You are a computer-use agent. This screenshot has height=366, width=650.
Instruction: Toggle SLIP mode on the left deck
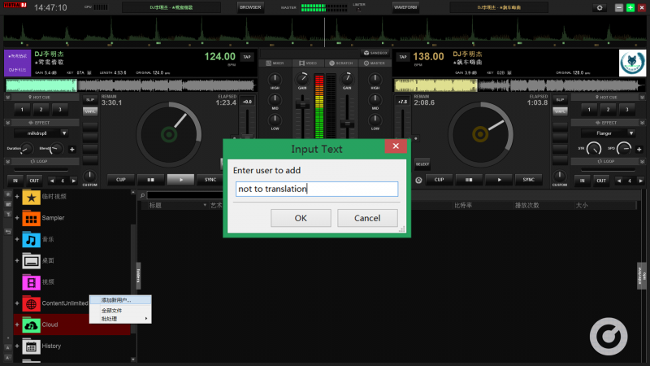point(89,99)
